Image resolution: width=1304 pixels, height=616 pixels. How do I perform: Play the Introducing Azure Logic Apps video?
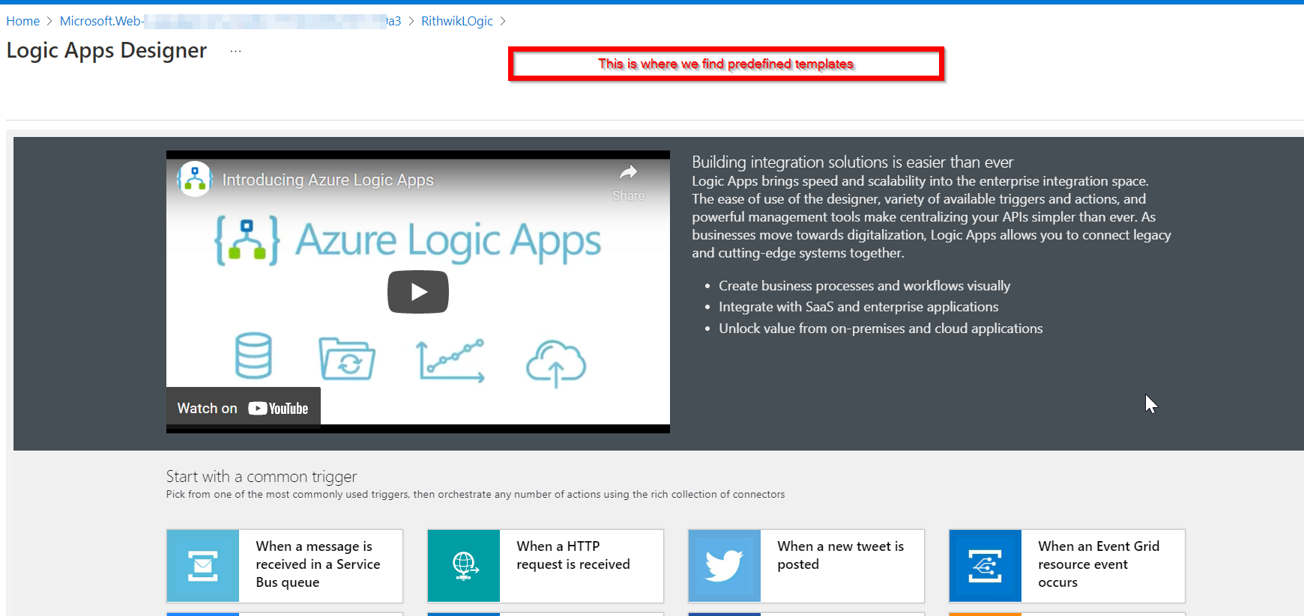coord(418,292)
